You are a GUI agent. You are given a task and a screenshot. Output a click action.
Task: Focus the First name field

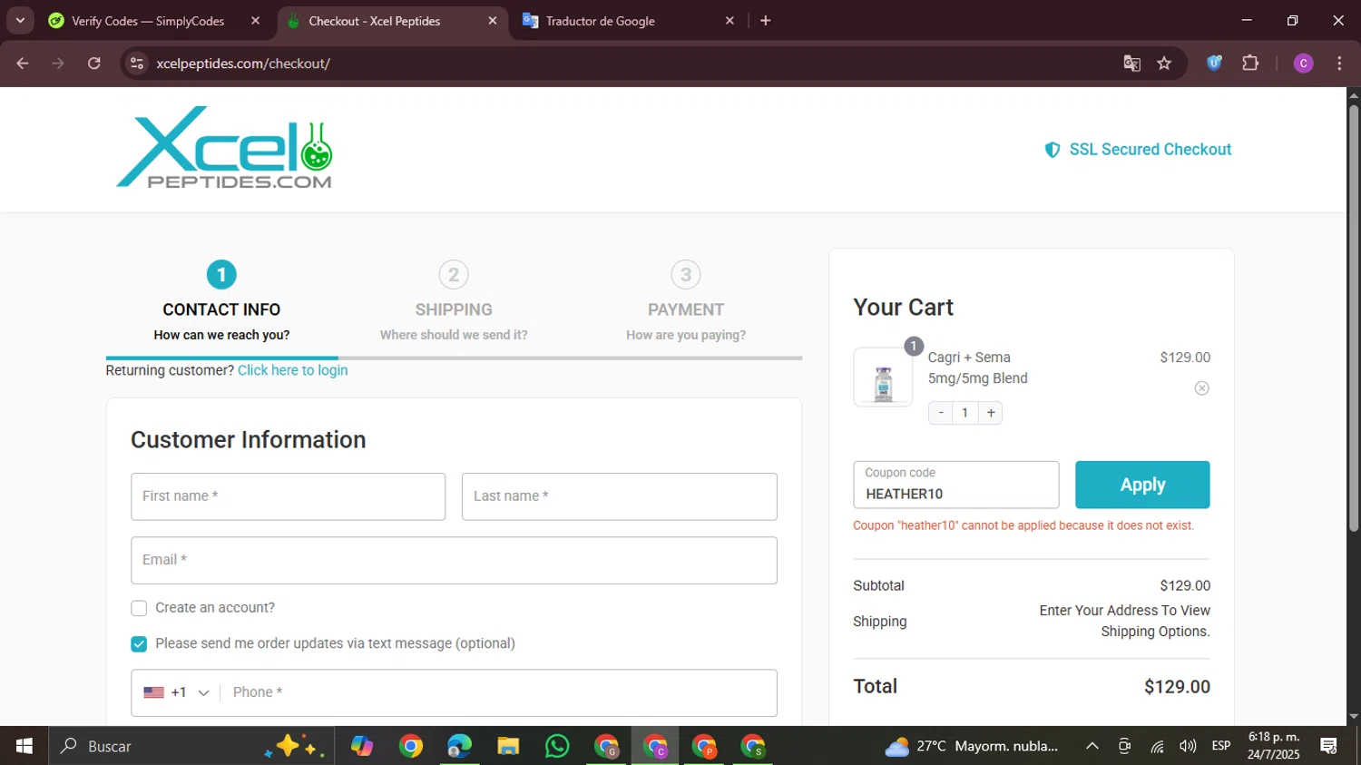288,496
